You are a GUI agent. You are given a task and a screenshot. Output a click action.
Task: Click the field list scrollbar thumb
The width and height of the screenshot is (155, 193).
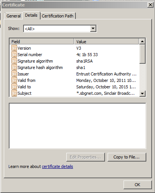[x=142, y=54]
